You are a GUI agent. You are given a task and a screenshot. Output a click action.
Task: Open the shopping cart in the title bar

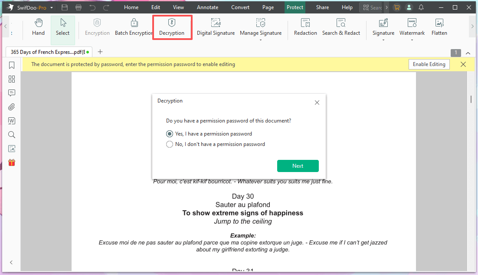coord(397,7)
